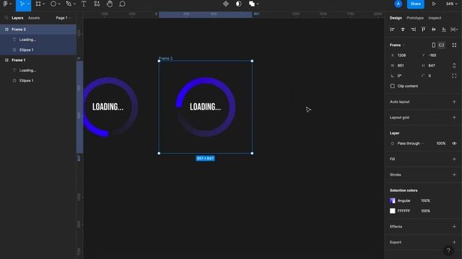Add a stroke with plus
Viewport: 462px width, 259px height.
click(454, 175)
